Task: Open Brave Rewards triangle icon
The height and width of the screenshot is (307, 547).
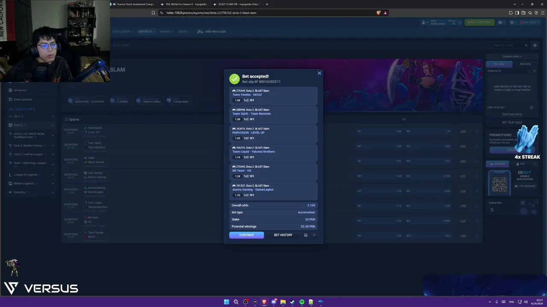Action: [x=385, y=13]
